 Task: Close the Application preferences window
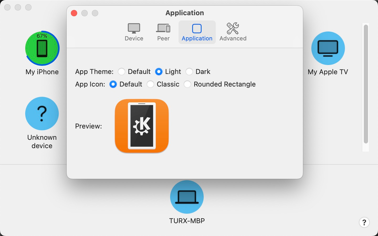[74, 13]
